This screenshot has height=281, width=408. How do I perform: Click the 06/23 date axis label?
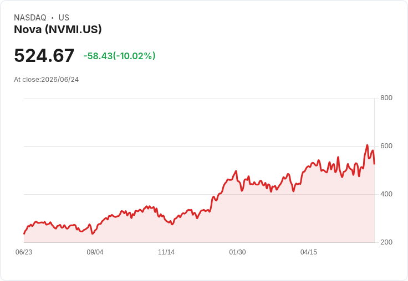click(x=24, y=252)
